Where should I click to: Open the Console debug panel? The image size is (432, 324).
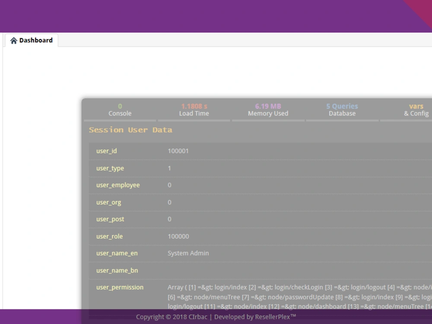point(120,109)
